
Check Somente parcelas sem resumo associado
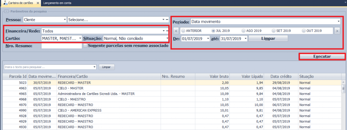coord(85,46)
